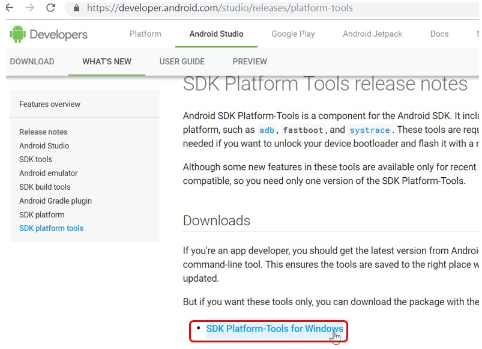This screenshot has width=482, height=349.
Task: Download SDK Platform-Tools for Windows
Action: pyautogui.click(x=274, y=329)
